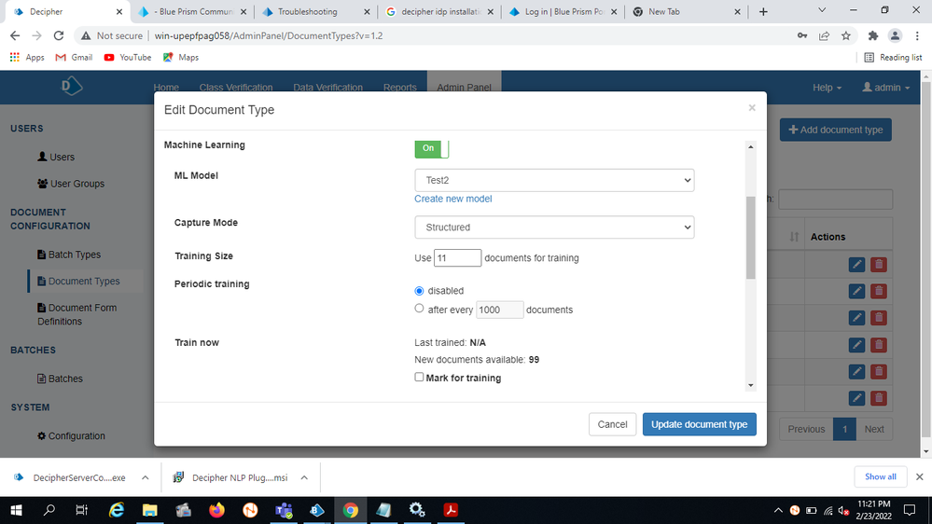932x524 pixels.
Task: Open File Explorer from the taskbar
Action: tap(150, 510)
